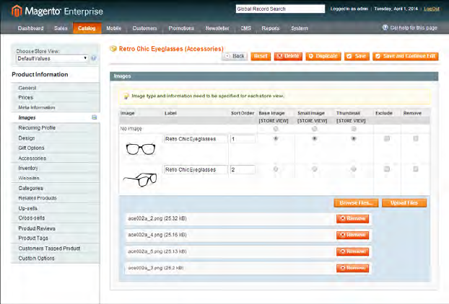Open the Catalog menu
449x304 pixels.
87,28
